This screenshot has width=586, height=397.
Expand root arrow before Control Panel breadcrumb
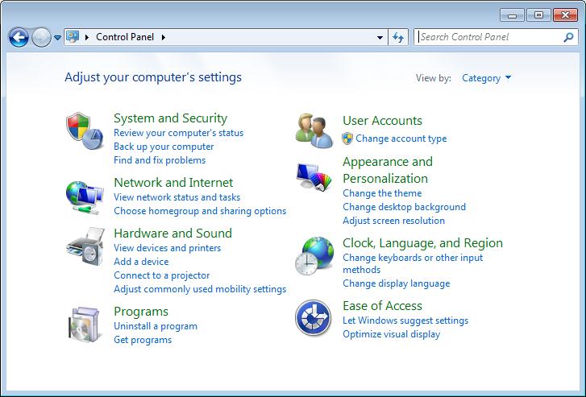(x=87, y=37)
